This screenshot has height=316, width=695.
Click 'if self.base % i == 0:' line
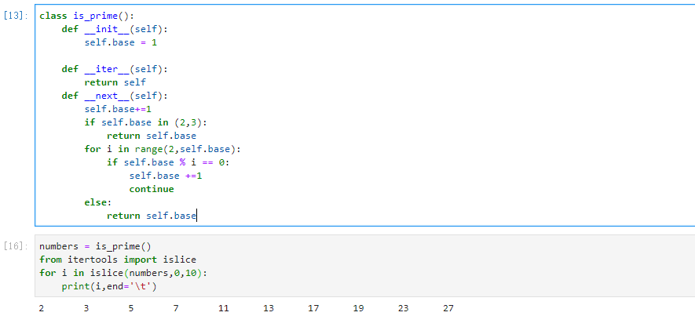168,162
